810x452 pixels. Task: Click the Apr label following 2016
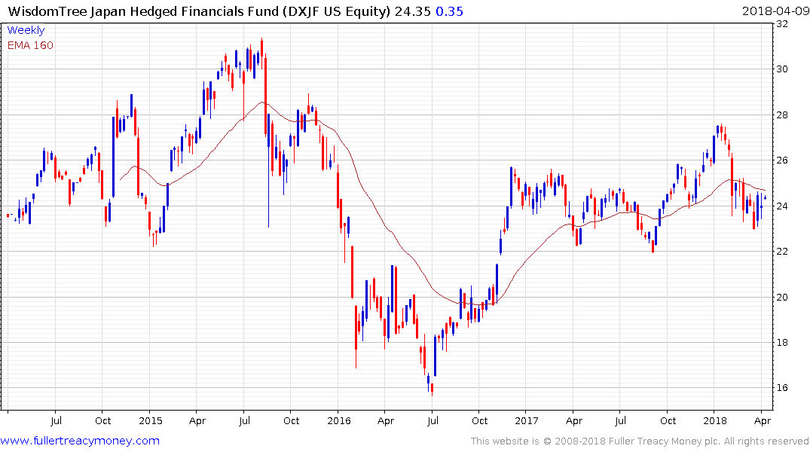(386, 420)
